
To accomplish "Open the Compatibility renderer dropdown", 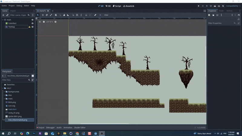I will point(233,6).
